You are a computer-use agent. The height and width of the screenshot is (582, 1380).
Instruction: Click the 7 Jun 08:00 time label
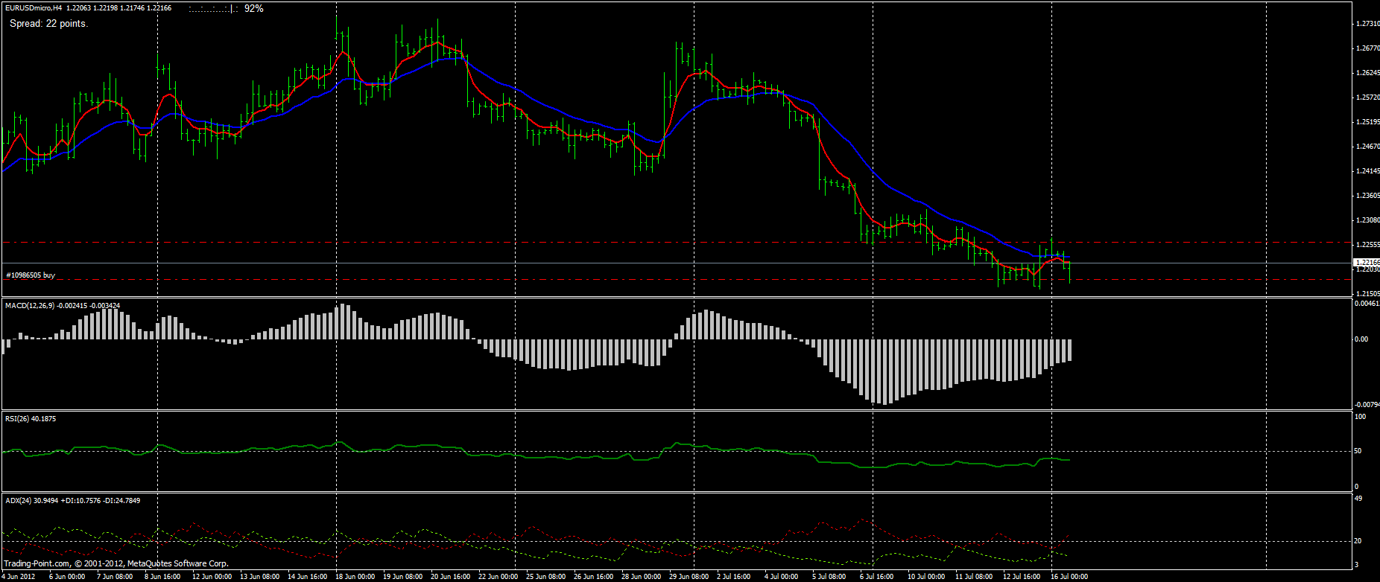pos(115,577)
